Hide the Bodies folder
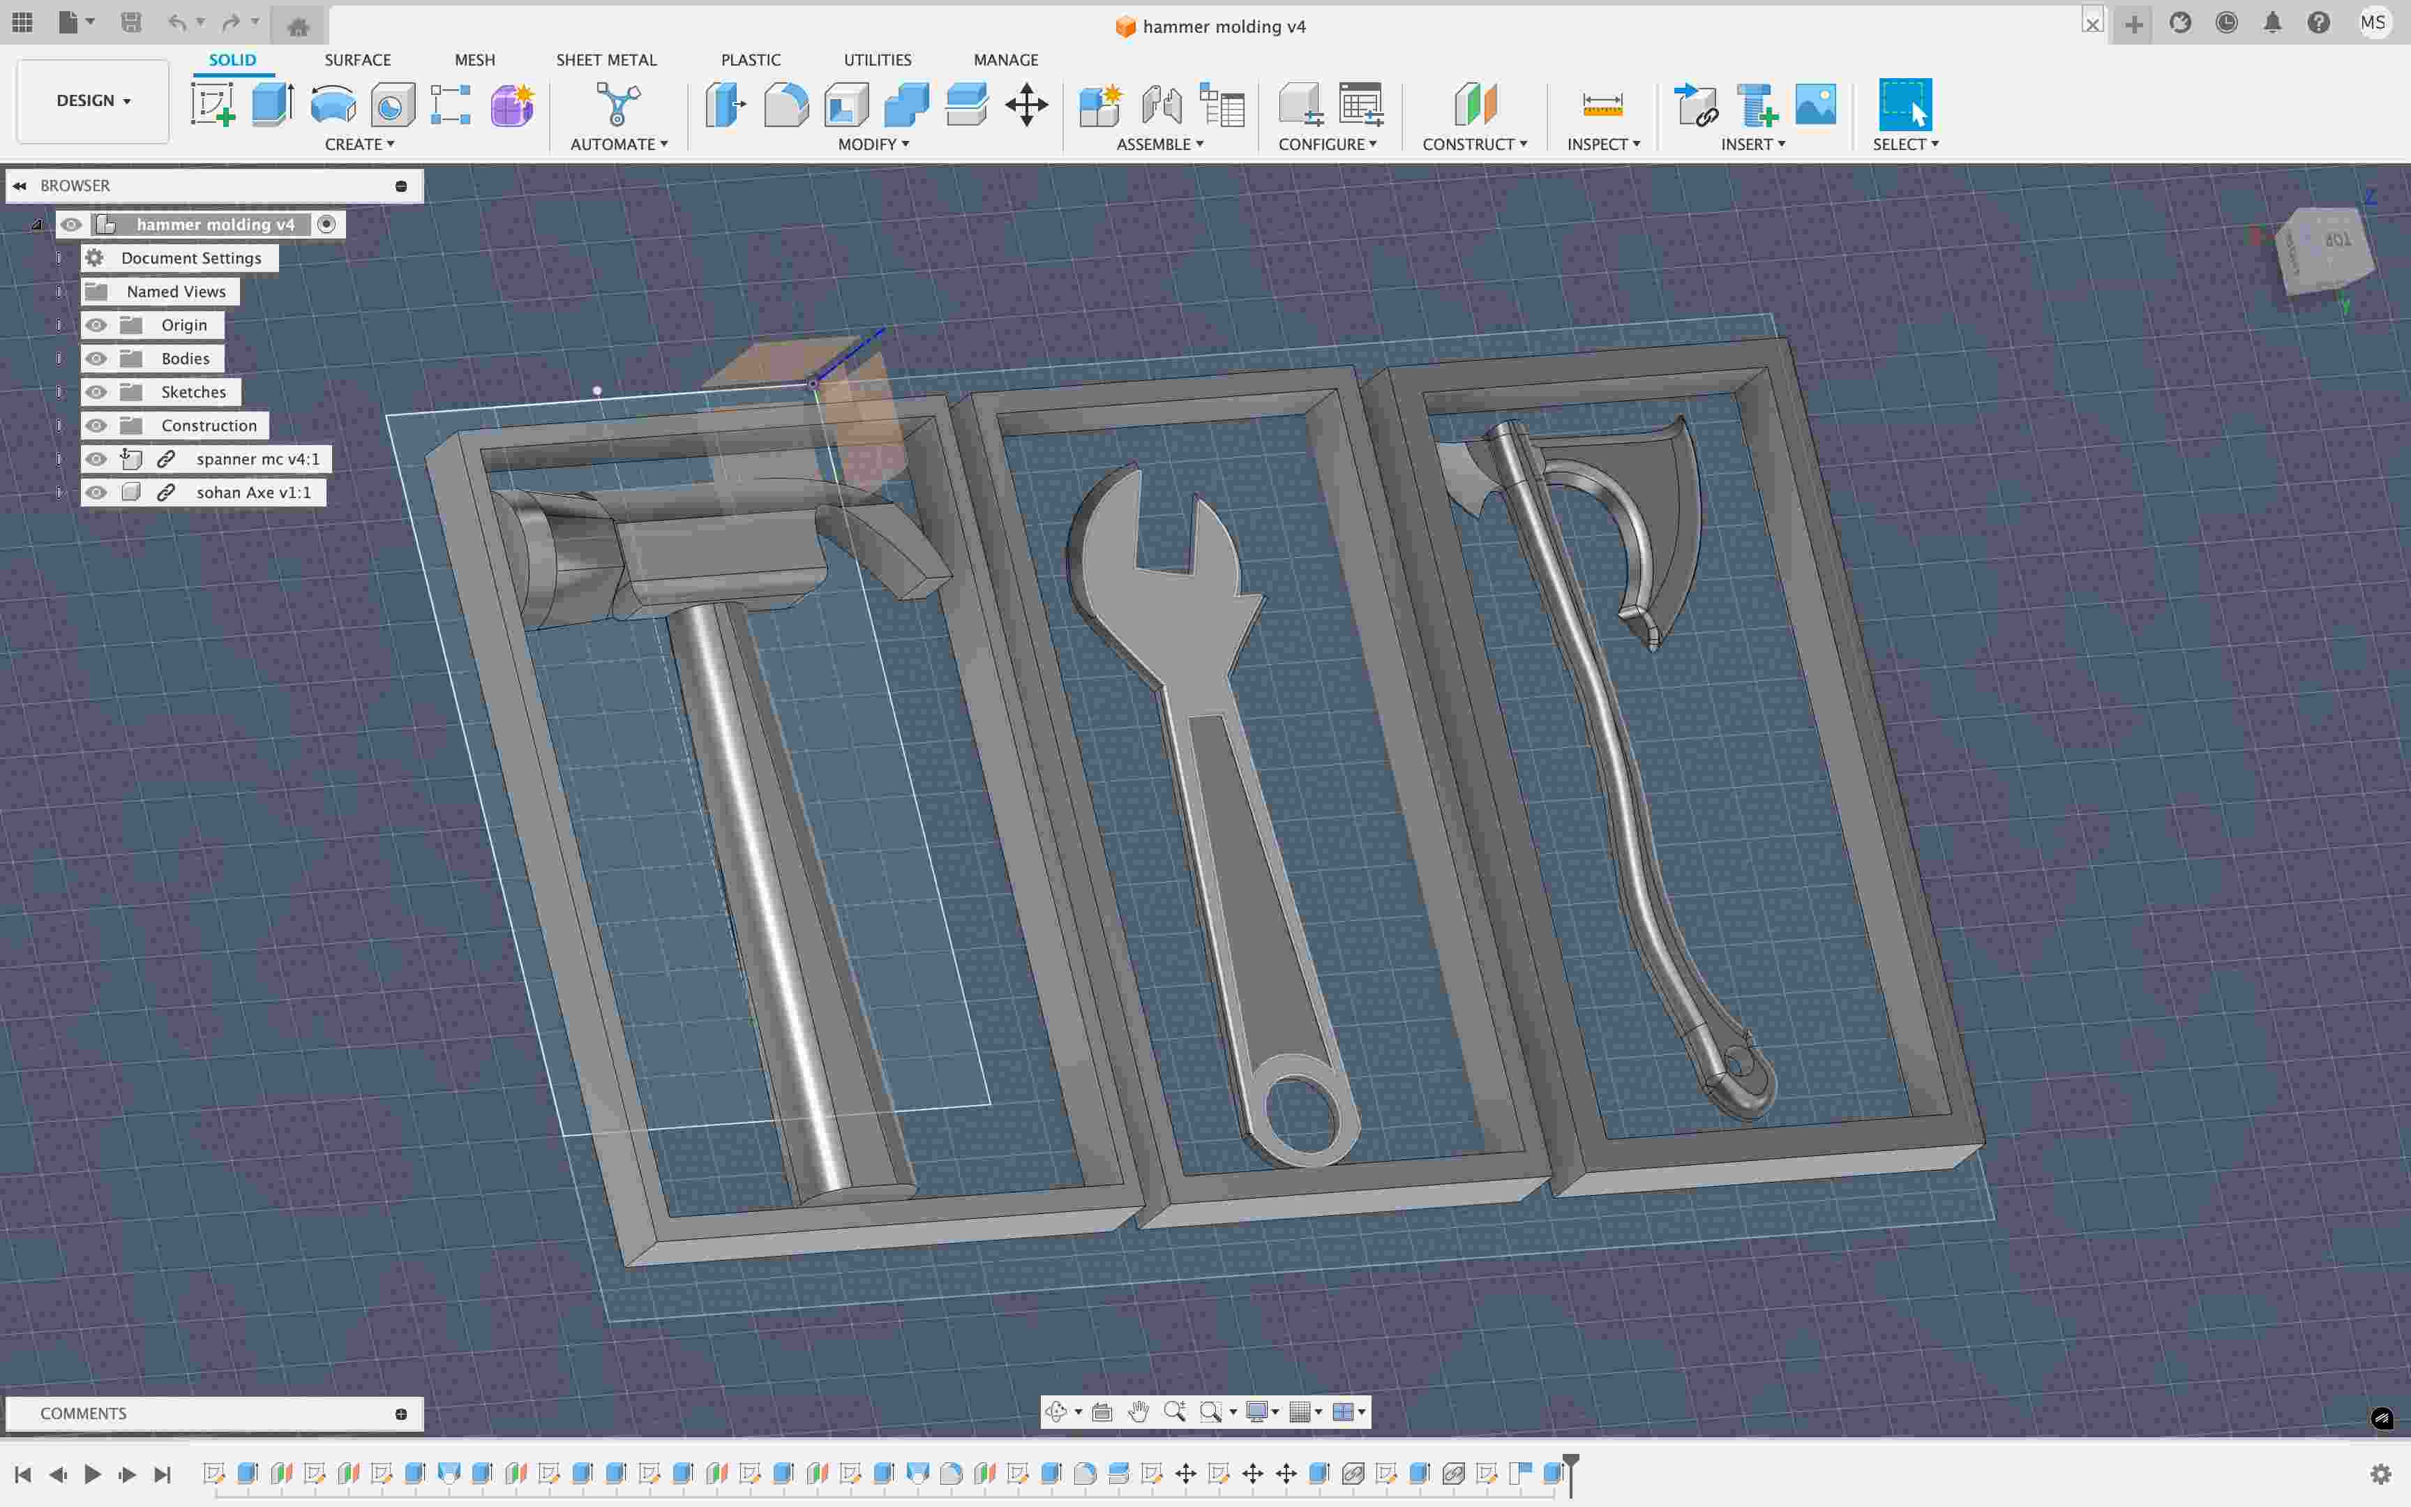 (96, 359)
